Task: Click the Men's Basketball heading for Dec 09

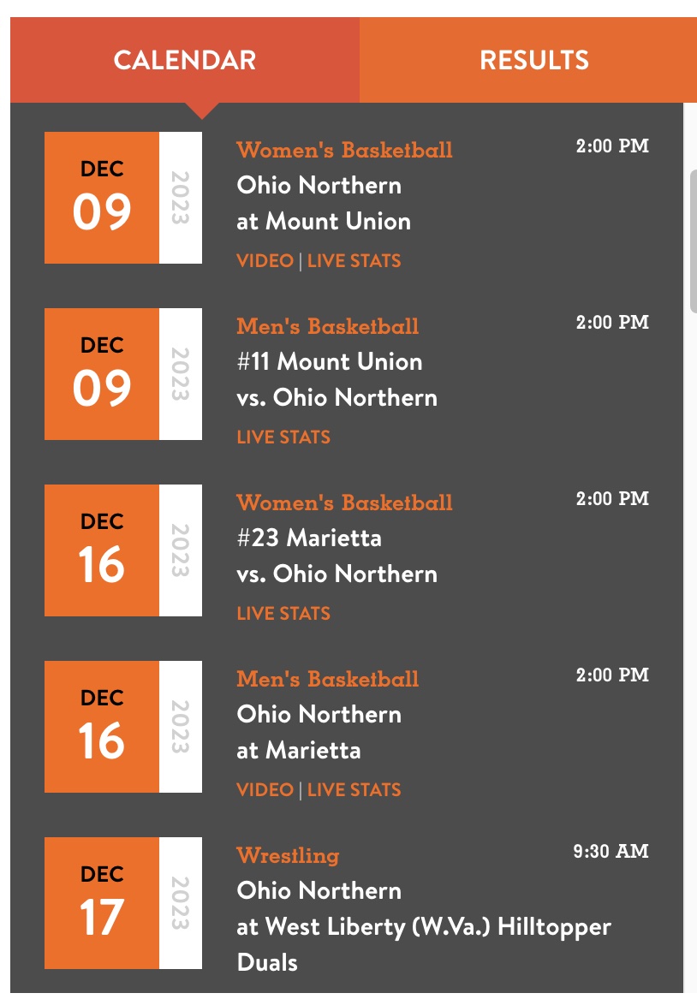Action: coord(328,326)
